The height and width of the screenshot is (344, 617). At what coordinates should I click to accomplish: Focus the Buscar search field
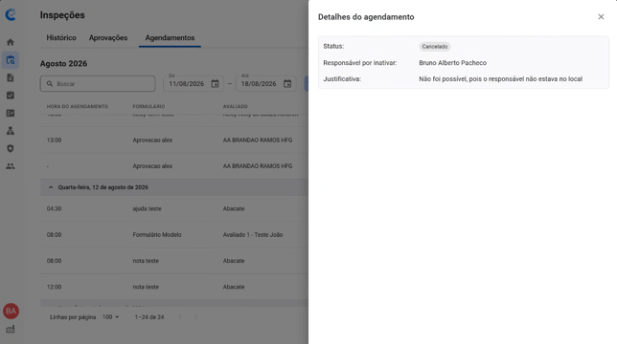pyautogui.click(x=98, y=83)
